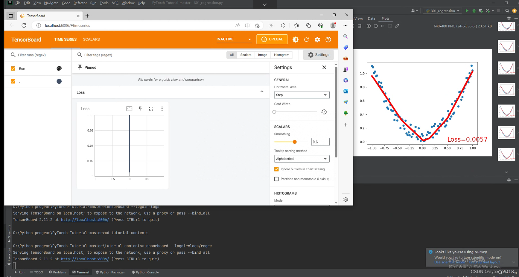The width and height of the screenshot is (519, 277).
Task: Filter cards to Scalars only
Action: [246, 55]
